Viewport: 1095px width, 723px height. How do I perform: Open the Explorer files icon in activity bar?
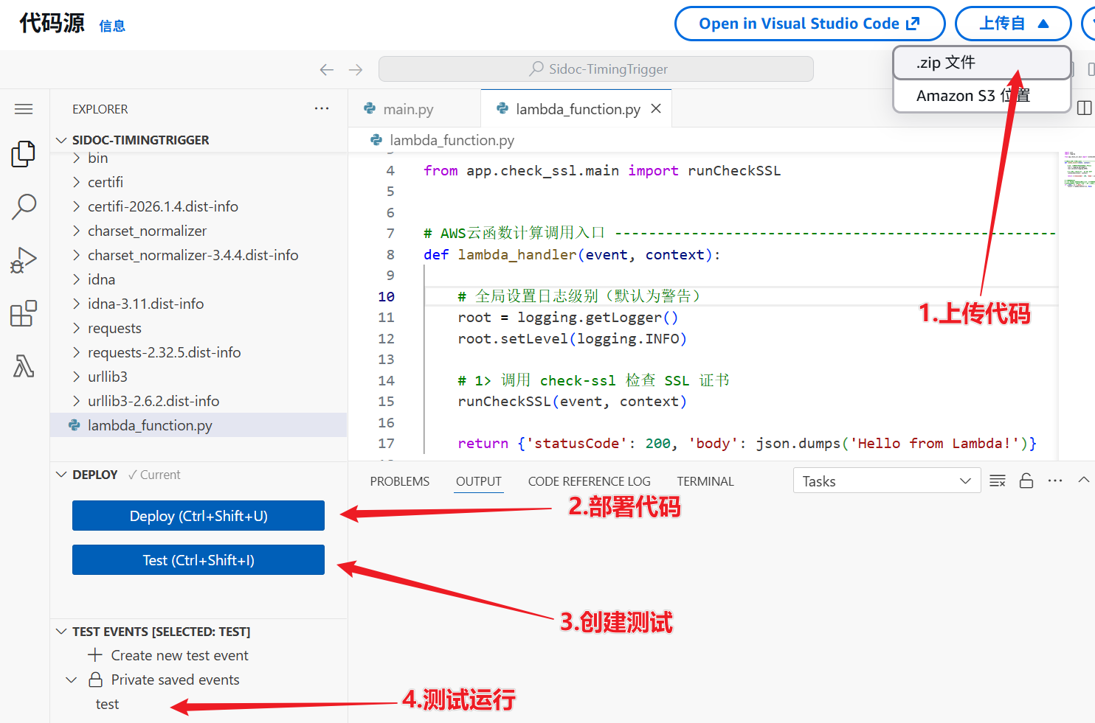tap(24, 154)
